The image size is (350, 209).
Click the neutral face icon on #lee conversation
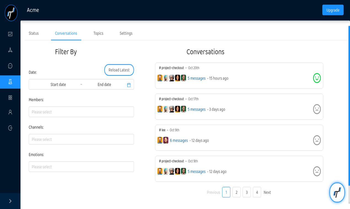317,140
